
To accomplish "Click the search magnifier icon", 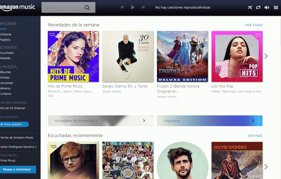I will point(87,7).
